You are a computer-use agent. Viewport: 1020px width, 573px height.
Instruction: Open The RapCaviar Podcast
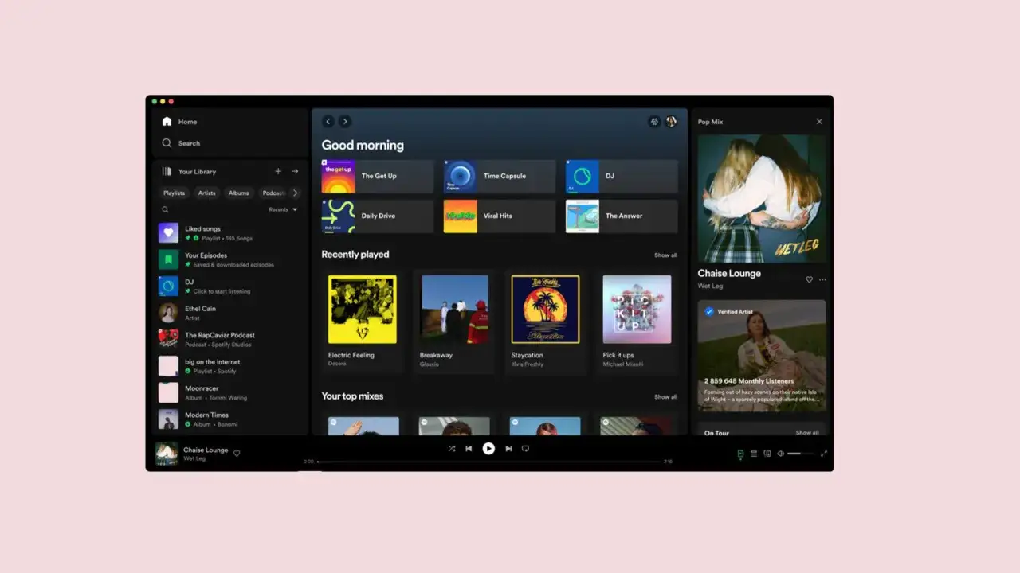[230, 339]
